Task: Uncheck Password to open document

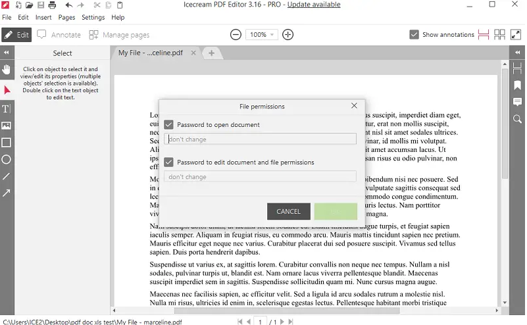Action: click(x=168, y=125)
